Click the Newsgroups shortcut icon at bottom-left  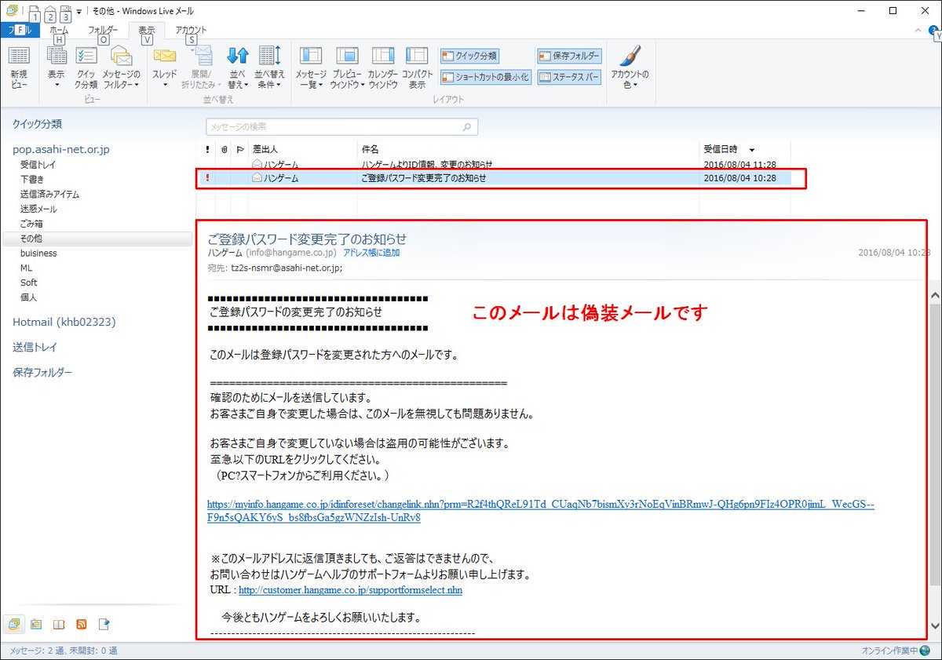(104, 625)
